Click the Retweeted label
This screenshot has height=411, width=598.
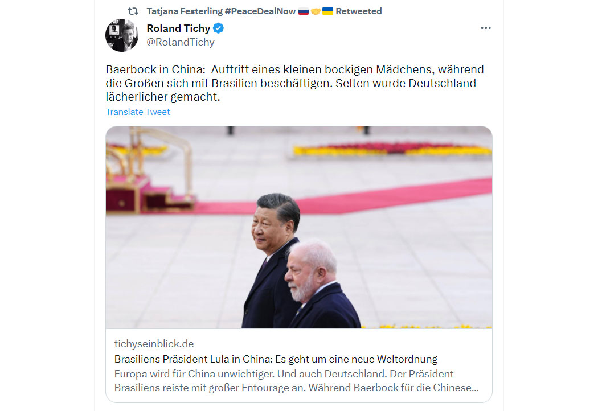click(358, 11)
